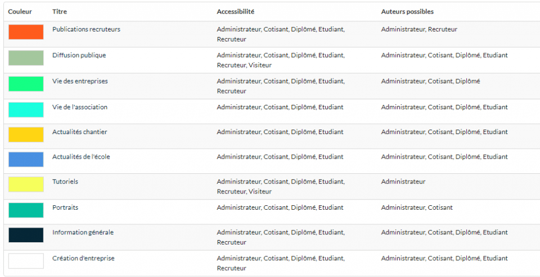The height and width of the screenshot is (277, 540).
Task: Pick the cyan Vie de l'association swatch
Action: 26,110
